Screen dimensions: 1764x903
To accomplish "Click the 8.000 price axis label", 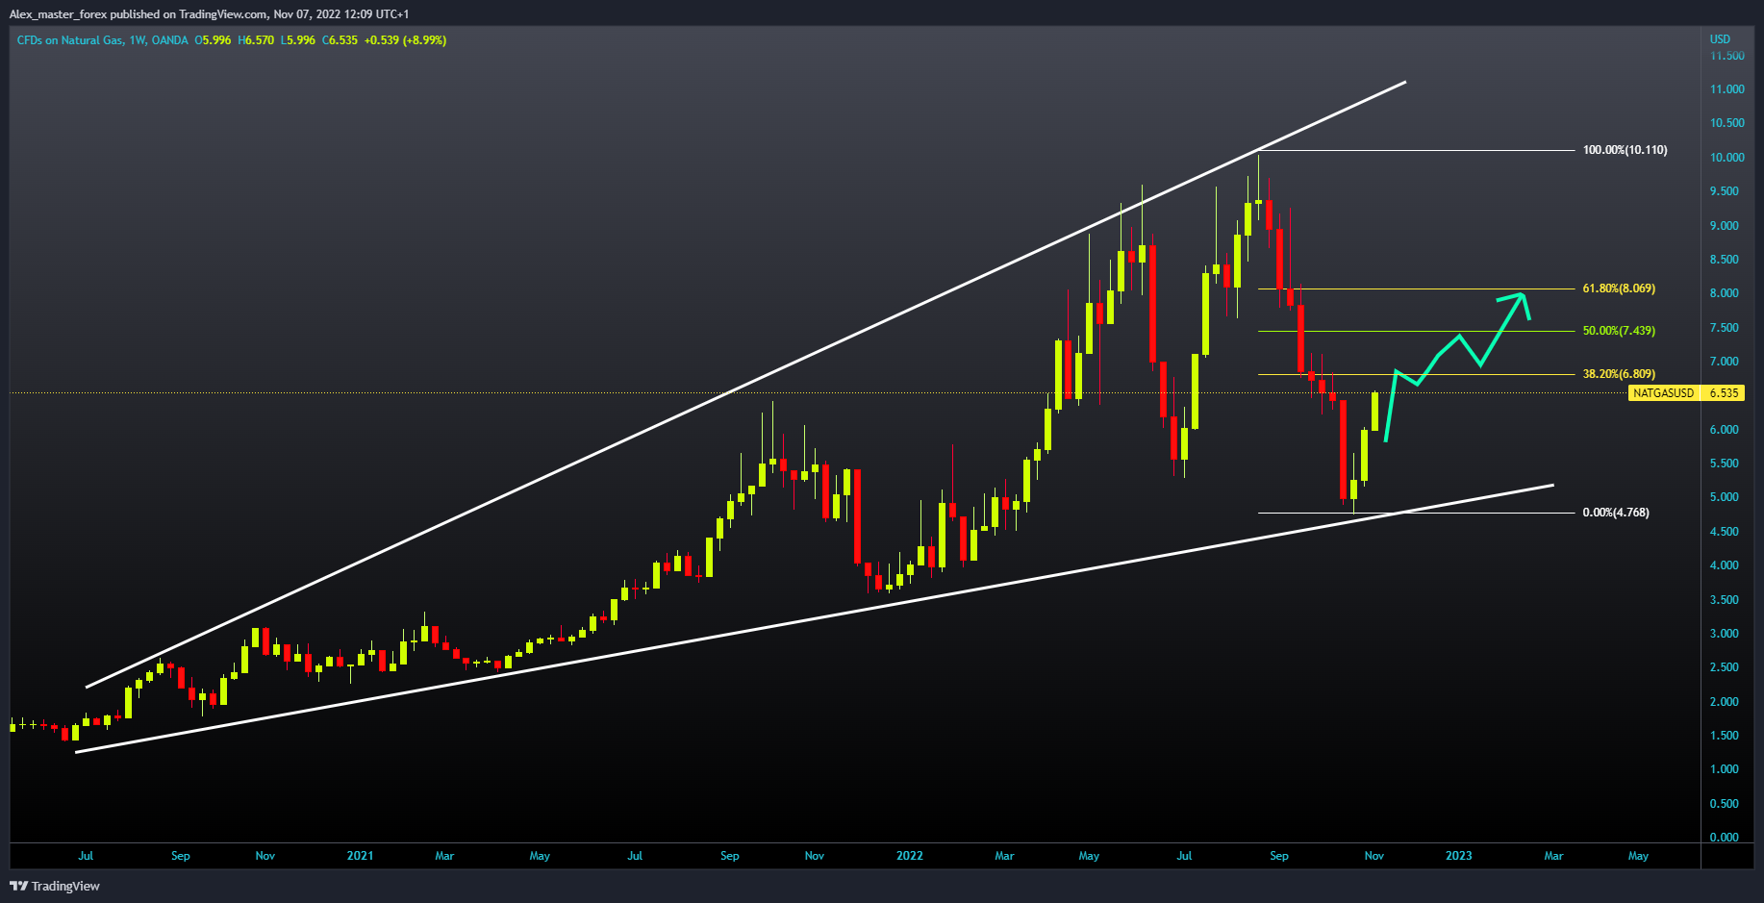I will click(x=1724, y=293).
